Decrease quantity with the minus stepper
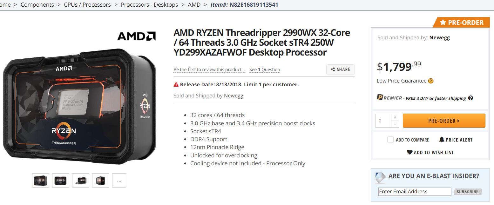 tap(395, 124)
